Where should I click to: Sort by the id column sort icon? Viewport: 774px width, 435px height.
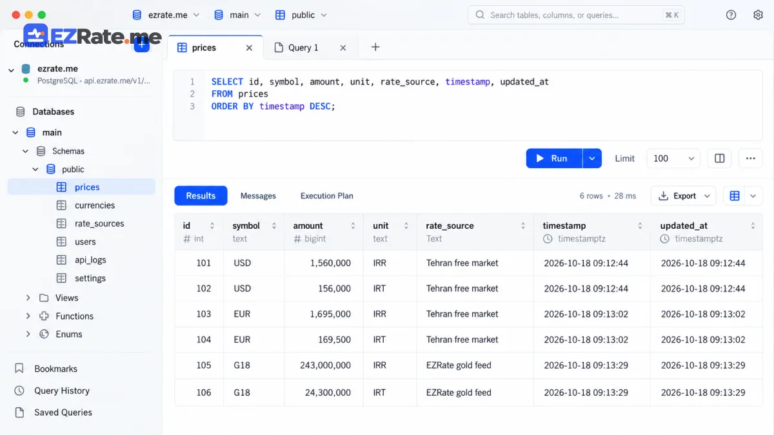click(212, 226)
